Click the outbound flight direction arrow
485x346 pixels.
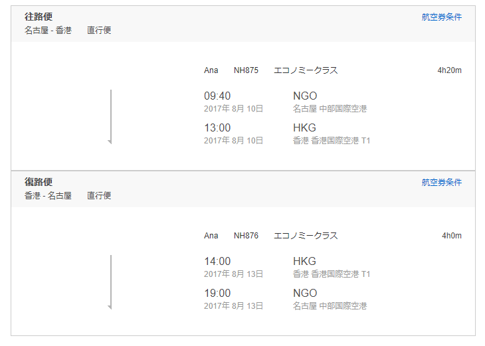110,117
